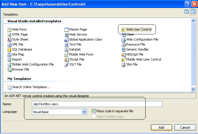Click the templates list scroll-up arrow
The image size is (198, 134).
193,21
